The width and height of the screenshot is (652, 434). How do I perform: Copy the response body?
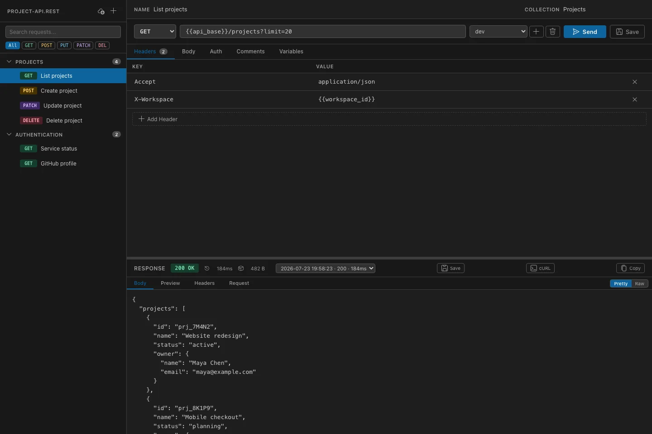(x=631, y=268)
